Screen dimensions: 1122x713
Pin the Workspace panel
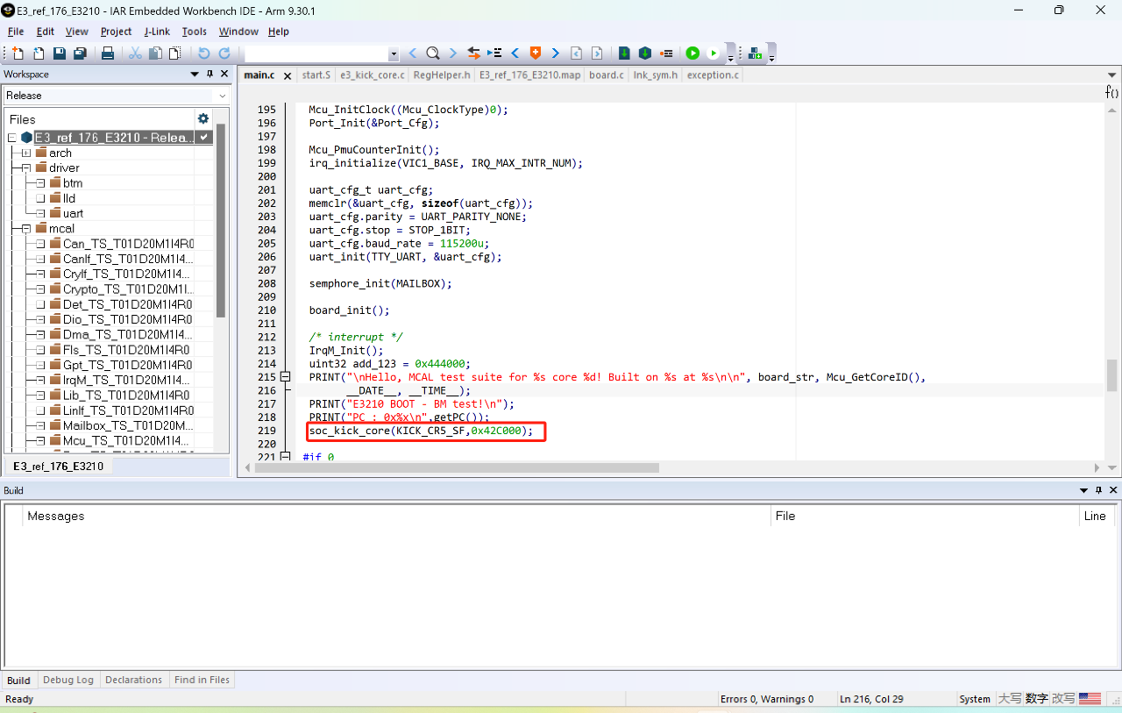point(209,75)
